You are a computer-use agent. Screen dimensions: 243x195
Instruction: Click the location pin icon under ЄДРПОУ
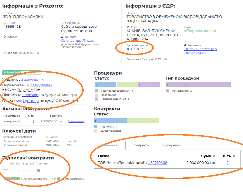coord(5,37)
